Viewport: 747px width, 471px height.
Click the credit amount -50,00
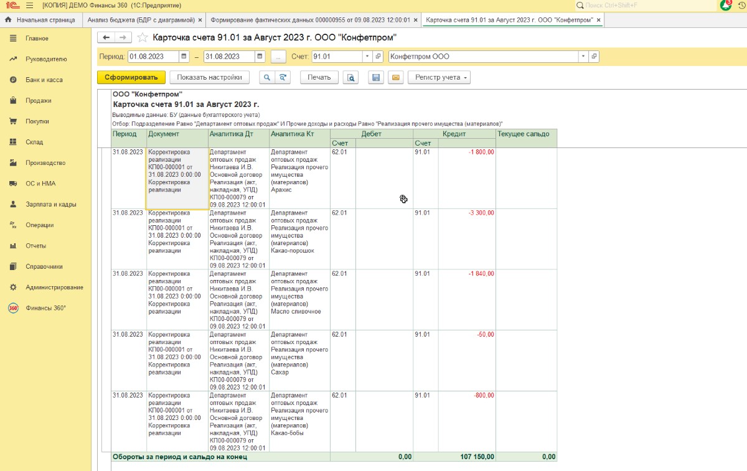(x=486, y=335)
